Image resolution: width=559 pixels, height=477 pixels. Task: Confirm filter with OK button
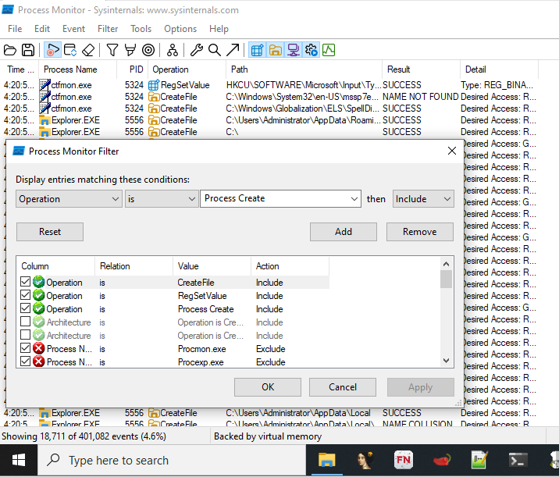point(268,387)
